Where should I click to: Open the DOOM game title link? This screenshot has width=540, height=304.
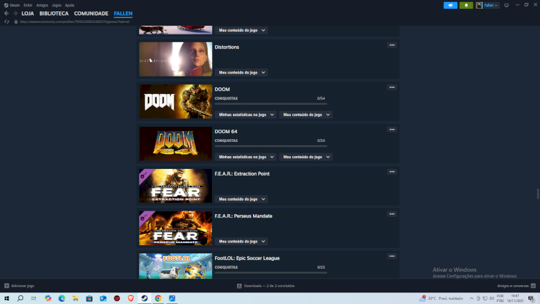click(x=222, y=89)
